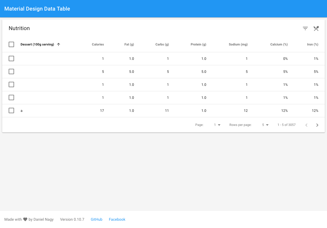Click the restaurant cutlery icon
Viewport: 327px width, 228px height.
coord(316,28)
